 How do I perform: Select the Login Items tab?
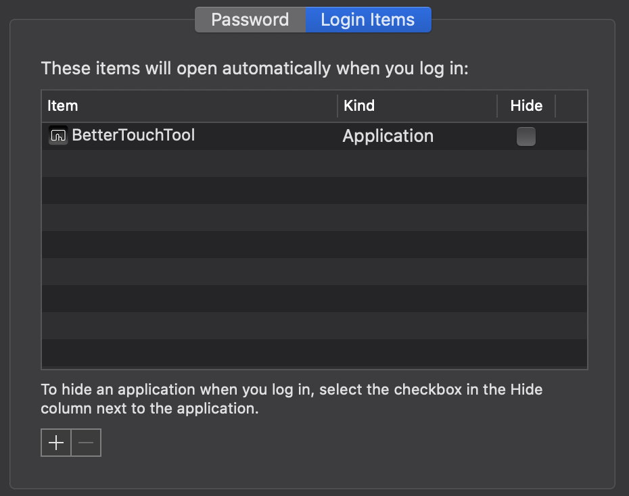coord(367,20)
